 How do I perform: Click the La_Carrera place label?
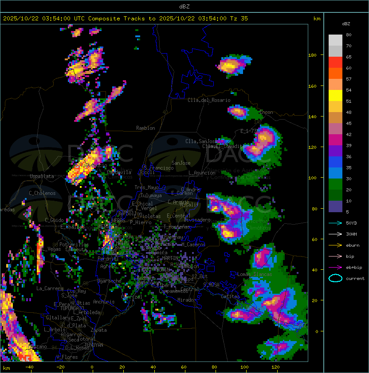coord(50,288)
